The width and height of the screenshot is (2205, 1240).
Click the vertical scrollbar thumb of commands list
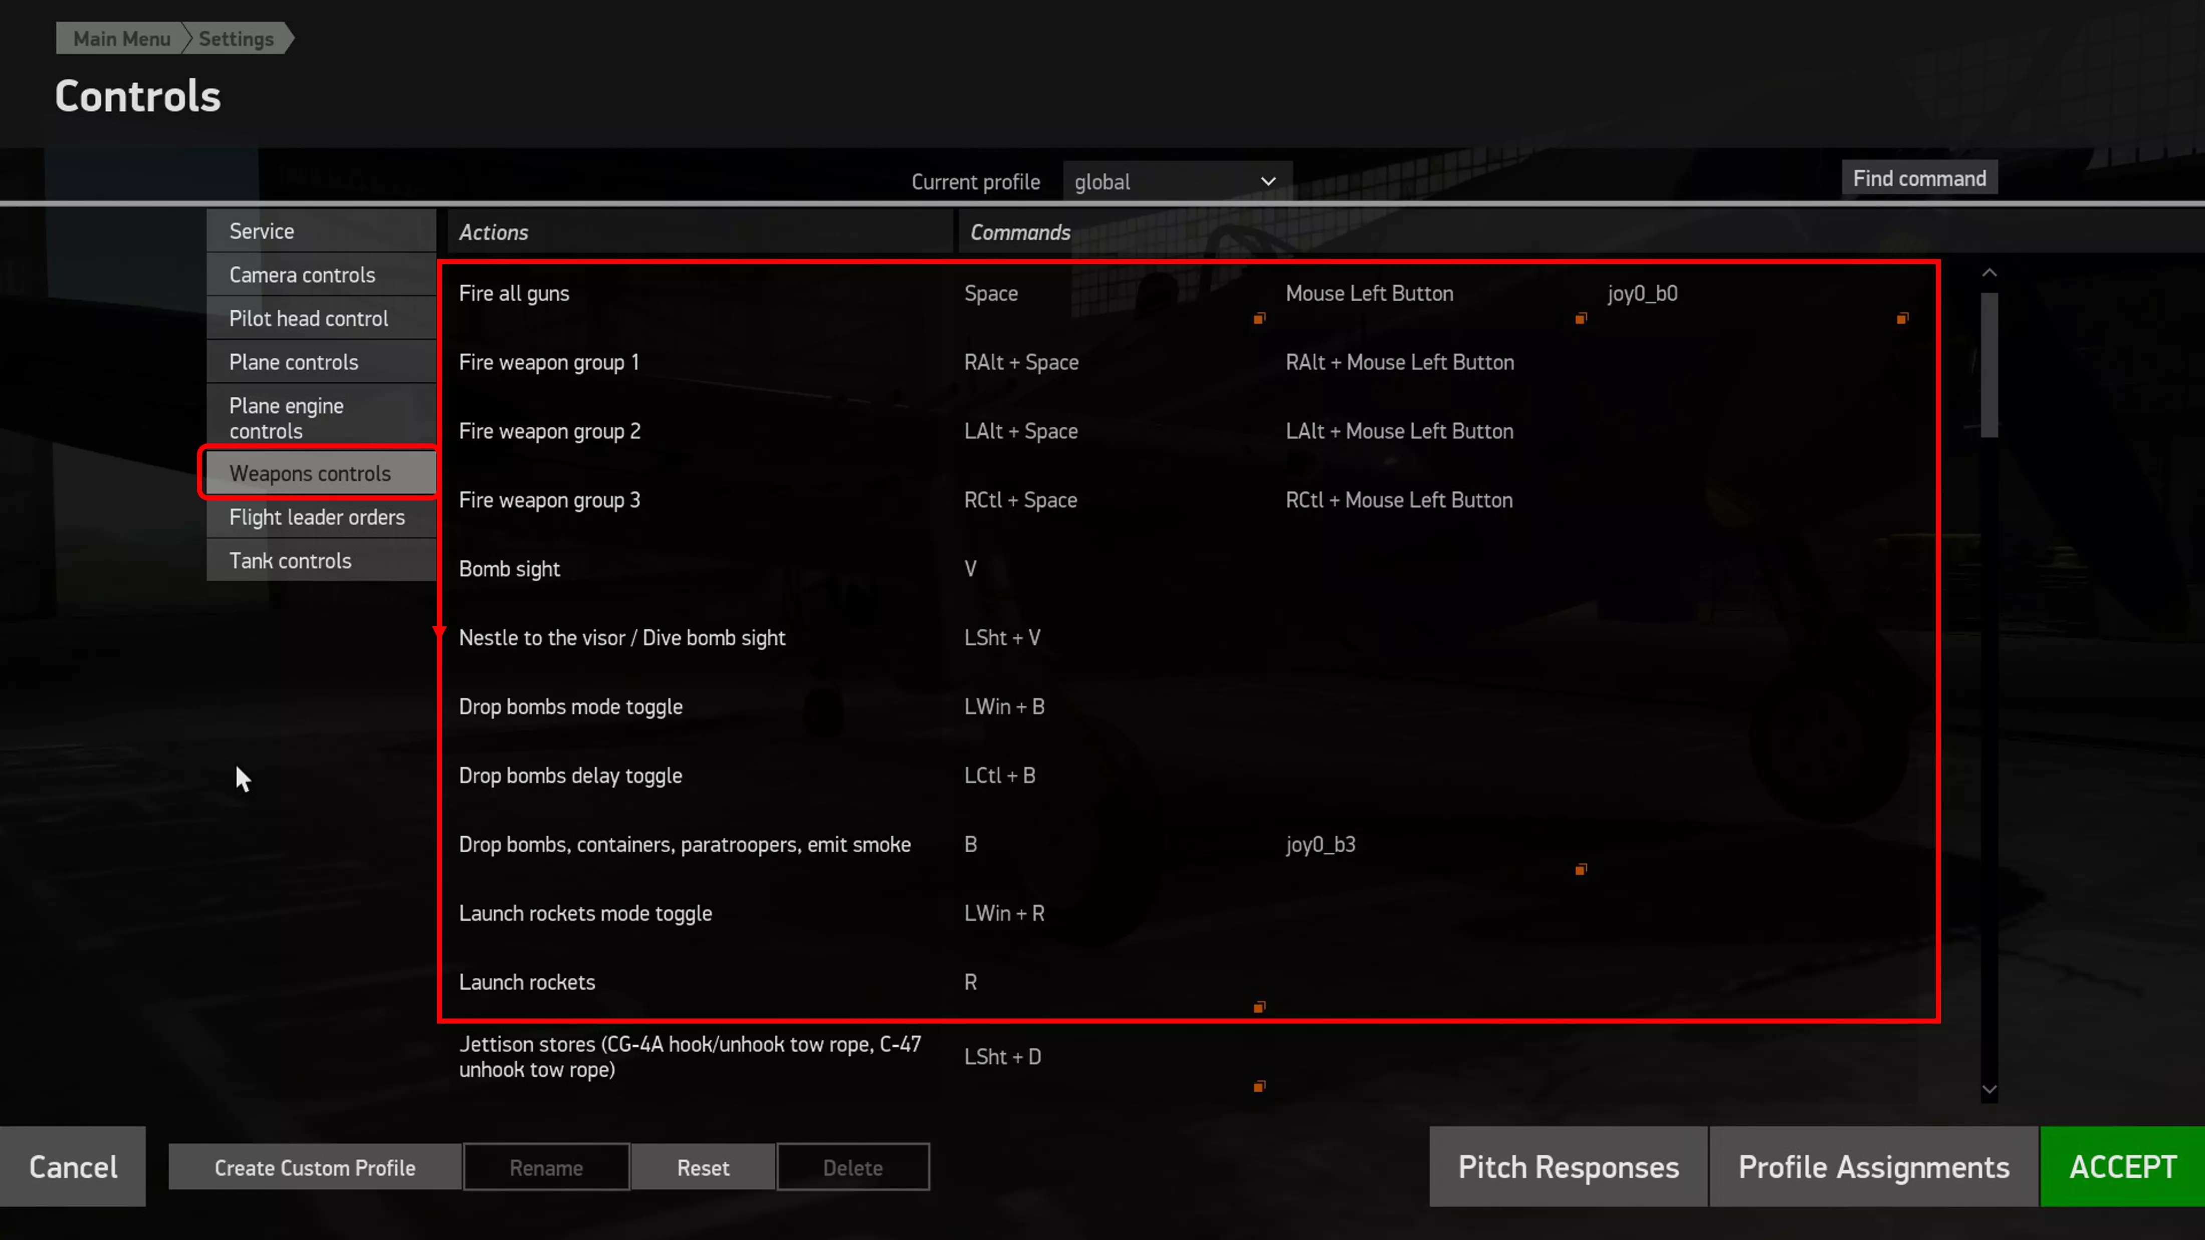pyautogui.click(x=1990, y=365)
